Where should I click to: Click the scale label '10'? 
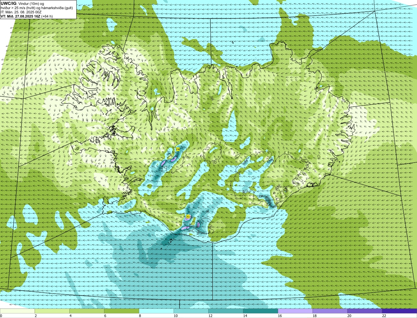(176, 315)
